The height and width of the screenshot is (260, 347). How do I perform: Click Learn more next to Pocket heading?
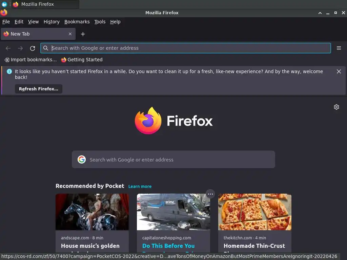click(140, 187)
